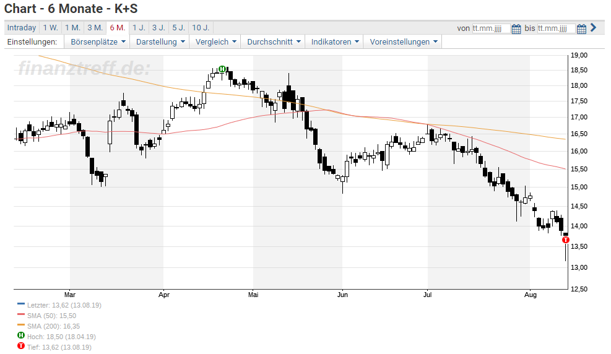Click the red T icon in legend
Image resolution: width=611 pixels, height=354 pixels.
(x=21, y=346)
